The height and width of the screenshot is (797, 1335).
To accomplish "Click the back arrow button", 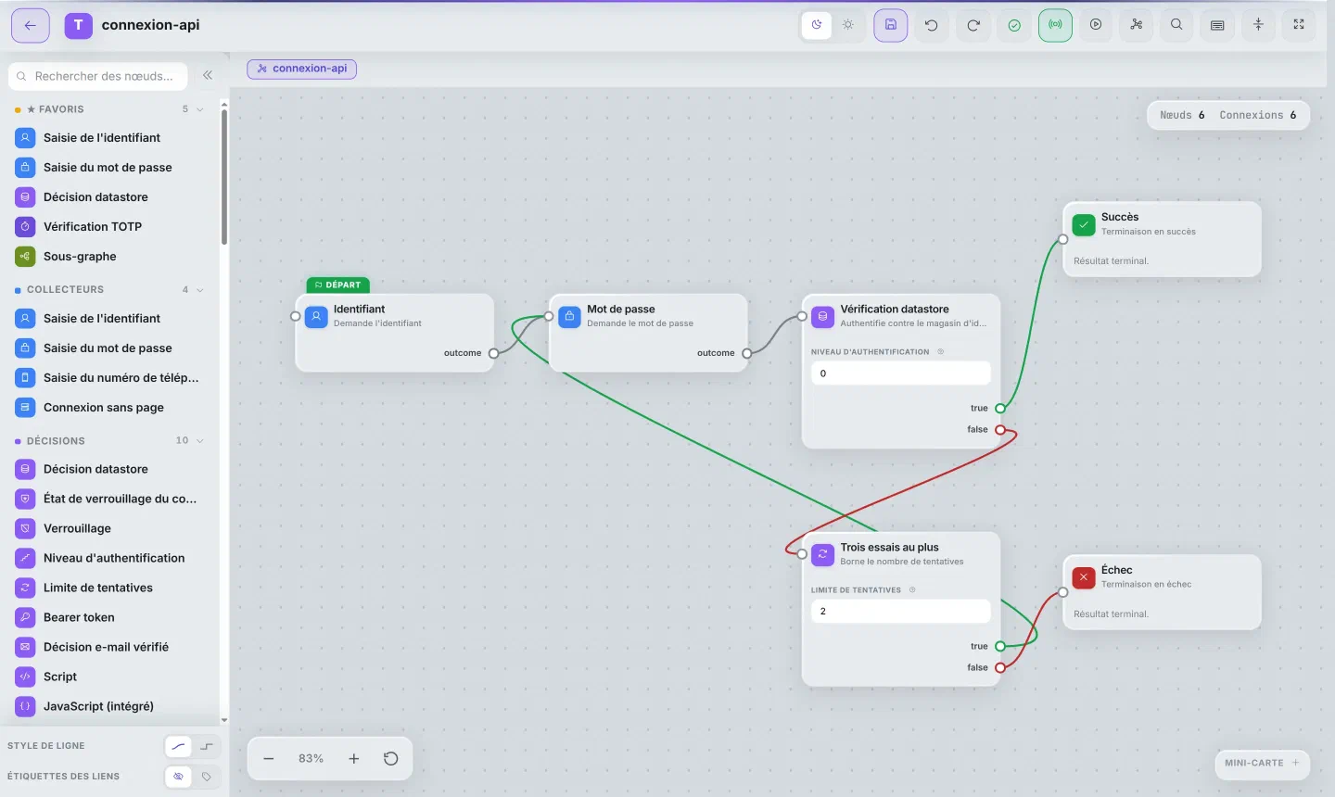I will [31, 25].
